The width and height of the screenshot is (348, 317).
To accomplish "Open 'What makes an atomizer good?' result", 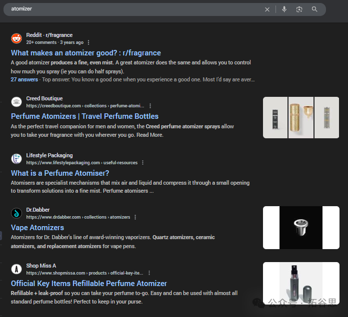I will tap(86, 53).
